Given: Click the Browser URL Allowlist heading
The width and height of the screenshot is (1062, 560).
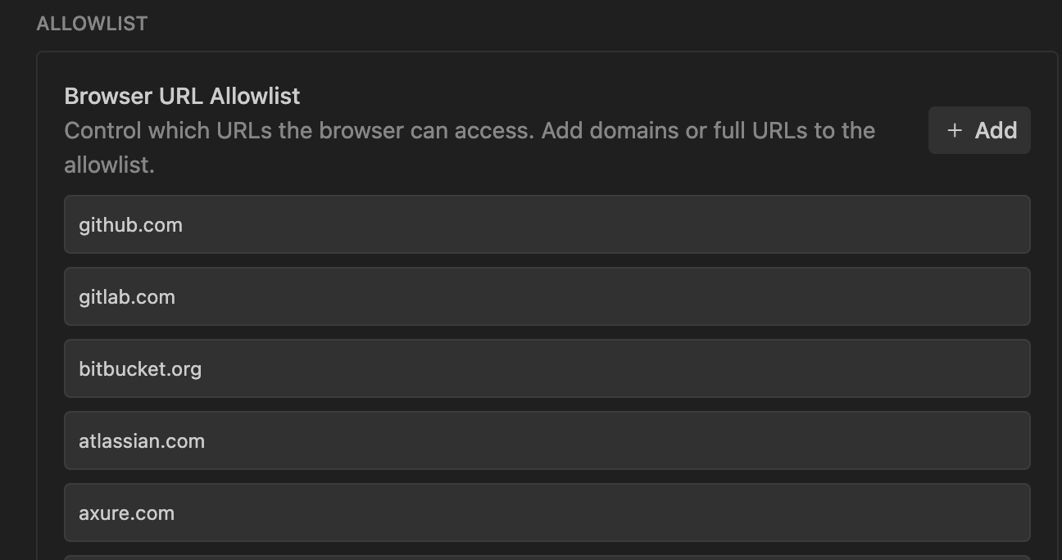Looking at the screenshot, I should (x=182, y=96).
